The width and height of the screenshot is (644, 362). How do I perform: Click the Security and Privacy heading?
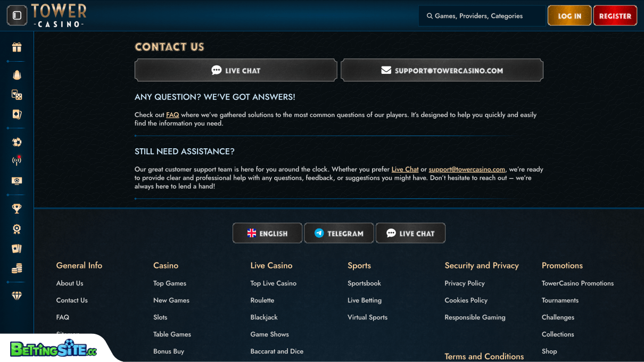(482, 265)
